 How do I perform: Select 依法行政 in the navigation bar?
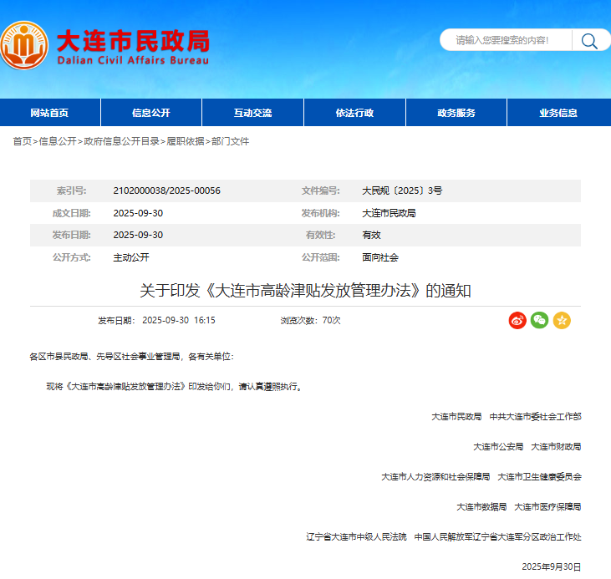coord(354,113)
